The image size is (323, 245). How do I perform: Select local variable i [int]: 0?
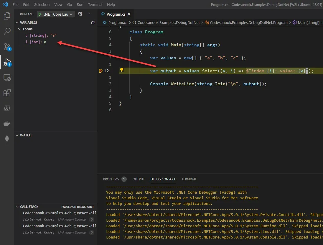point(36,42)
